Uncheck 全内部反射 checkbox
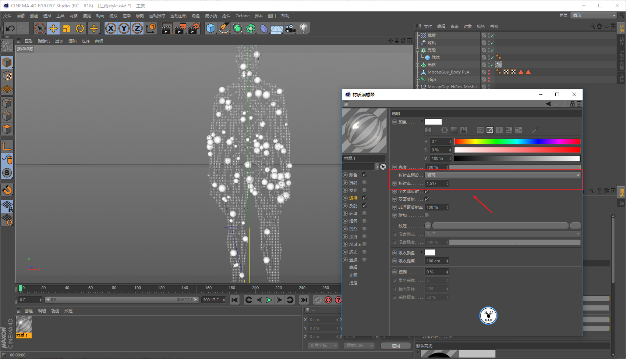The image size is (626, 359). (x=427, y=191)
